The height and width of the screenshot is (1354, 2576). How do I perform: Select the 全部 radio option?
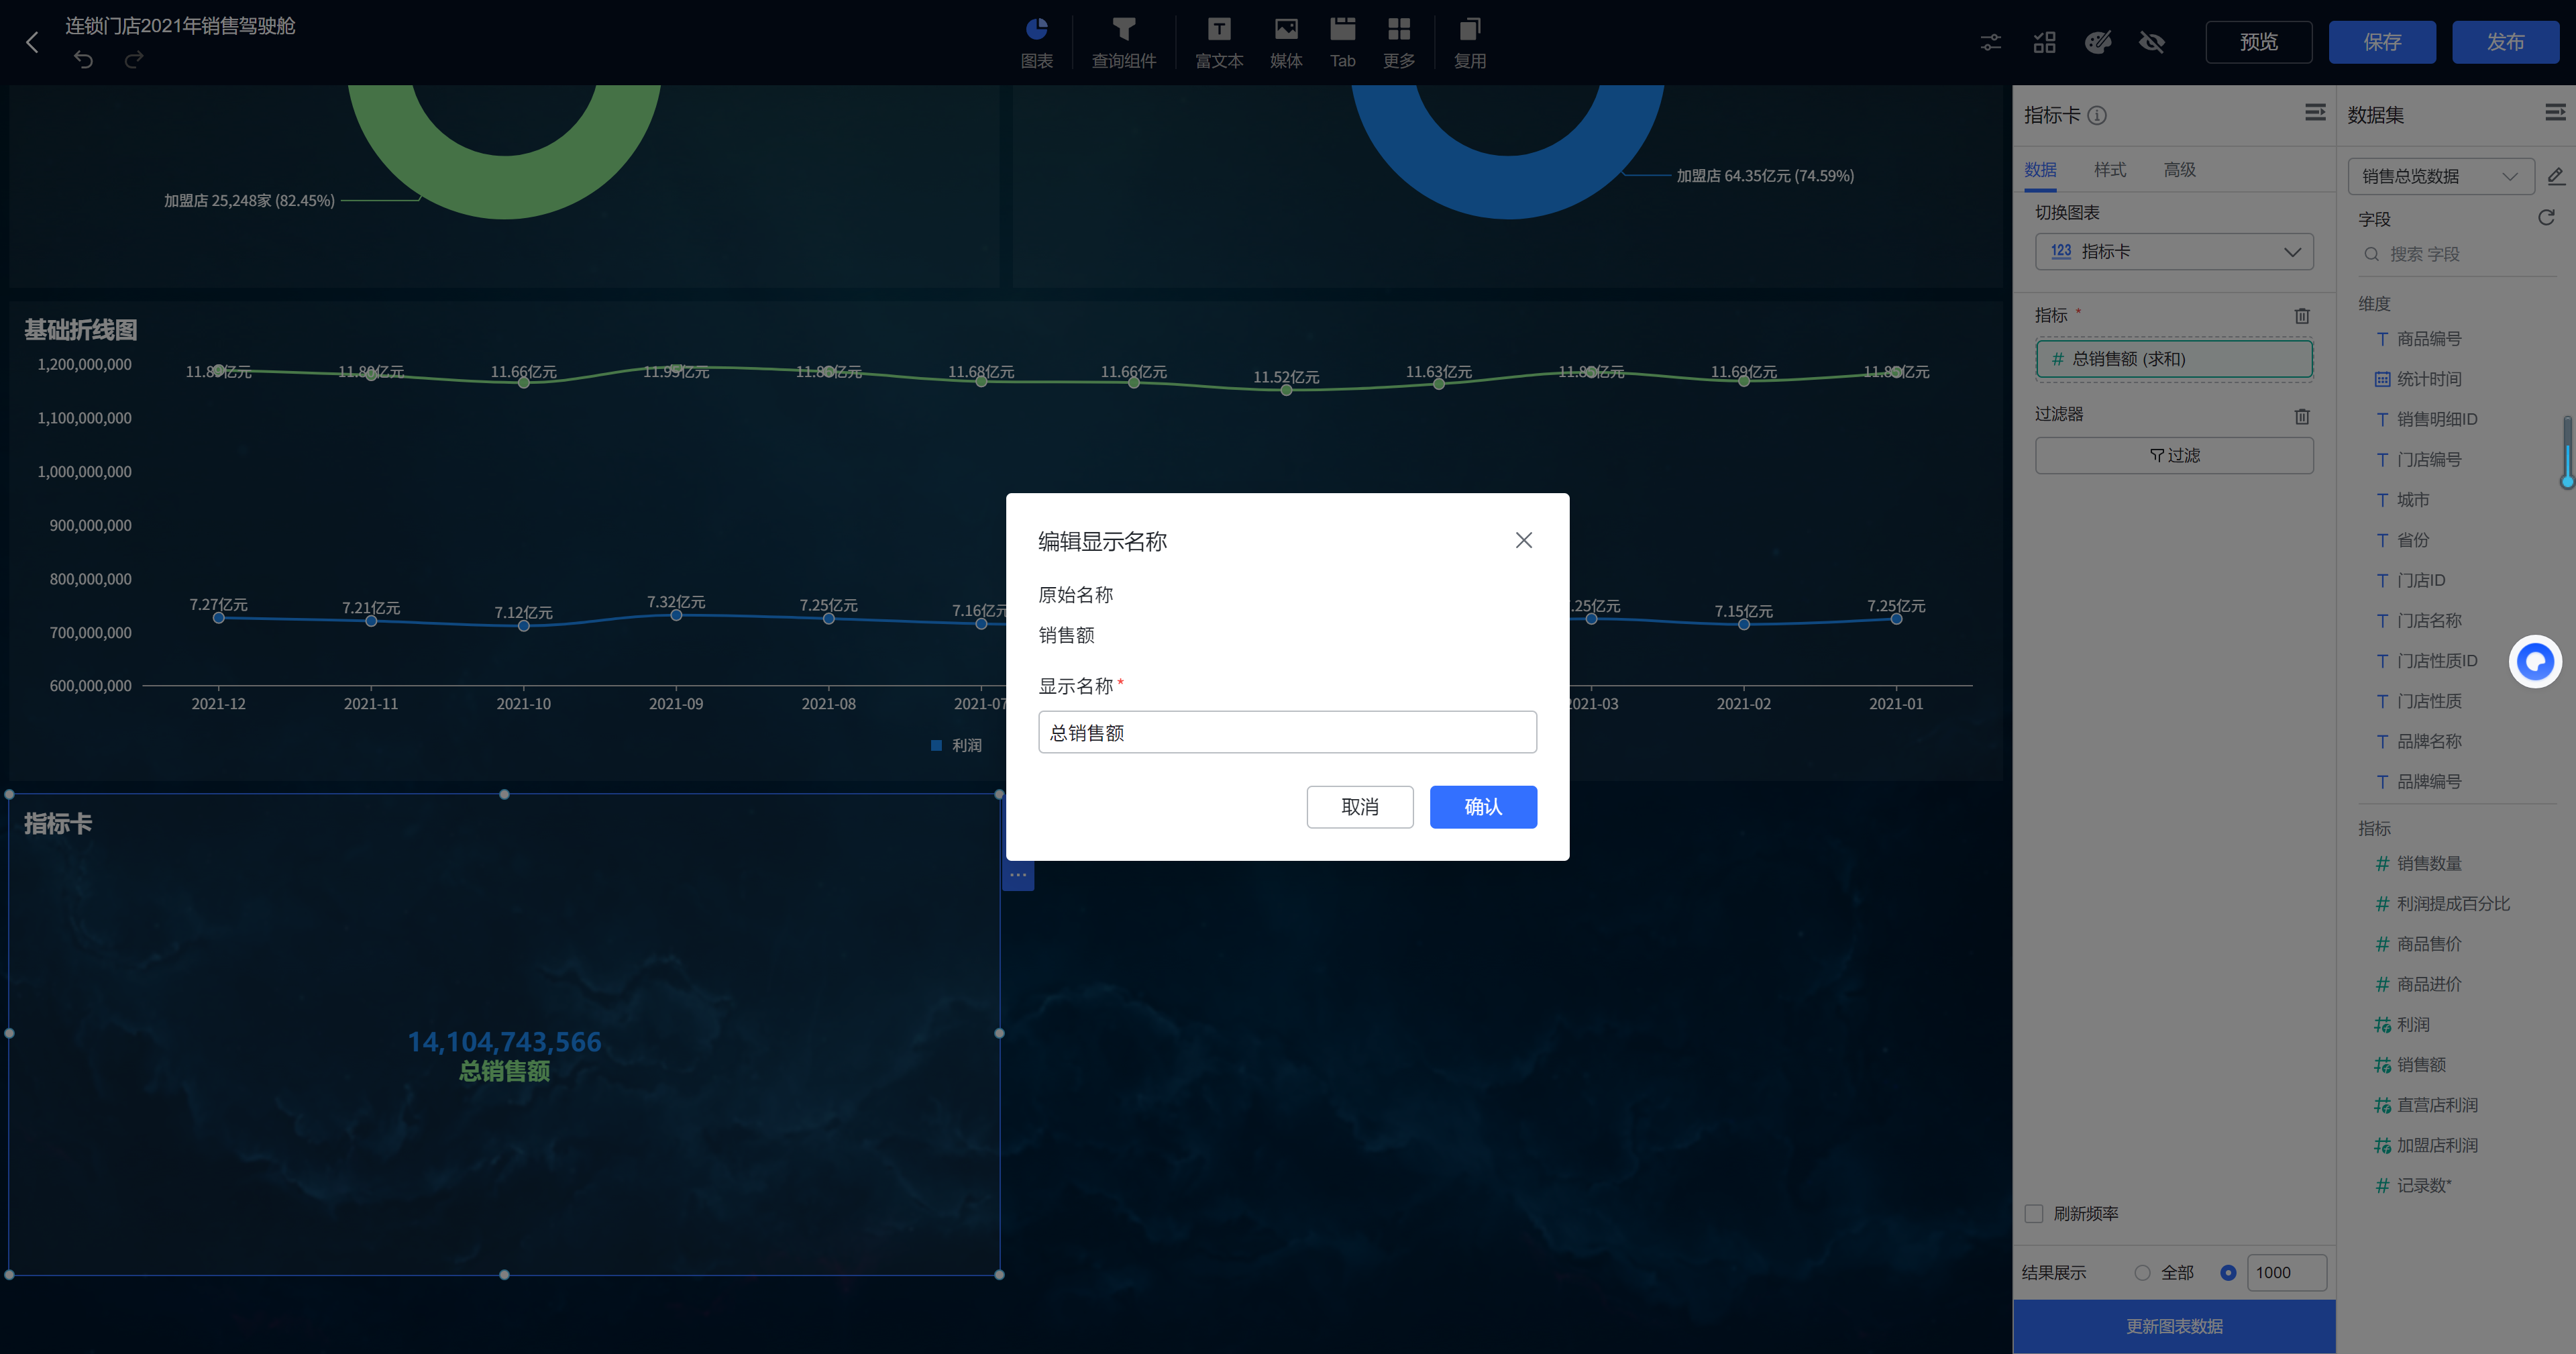click(x=2141, y=1272)
